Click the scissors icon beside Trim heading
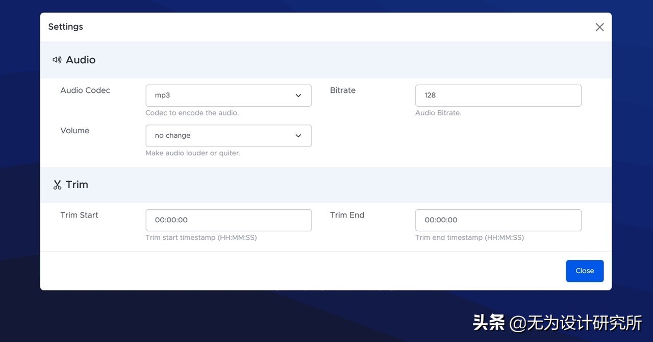This screenshot has width=653, height=342. pos(57,185)
